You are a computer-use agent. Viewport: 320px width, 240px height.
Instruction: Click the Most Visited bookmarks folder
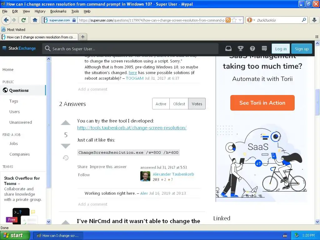(x=13, y=30)
